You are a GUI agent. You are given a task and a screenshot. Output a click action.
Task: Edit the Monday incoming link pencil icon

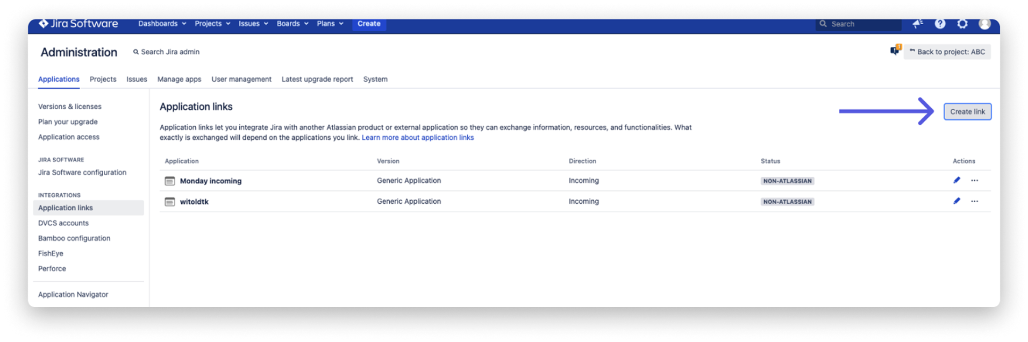pyautogui.click(x=956, y=181)
